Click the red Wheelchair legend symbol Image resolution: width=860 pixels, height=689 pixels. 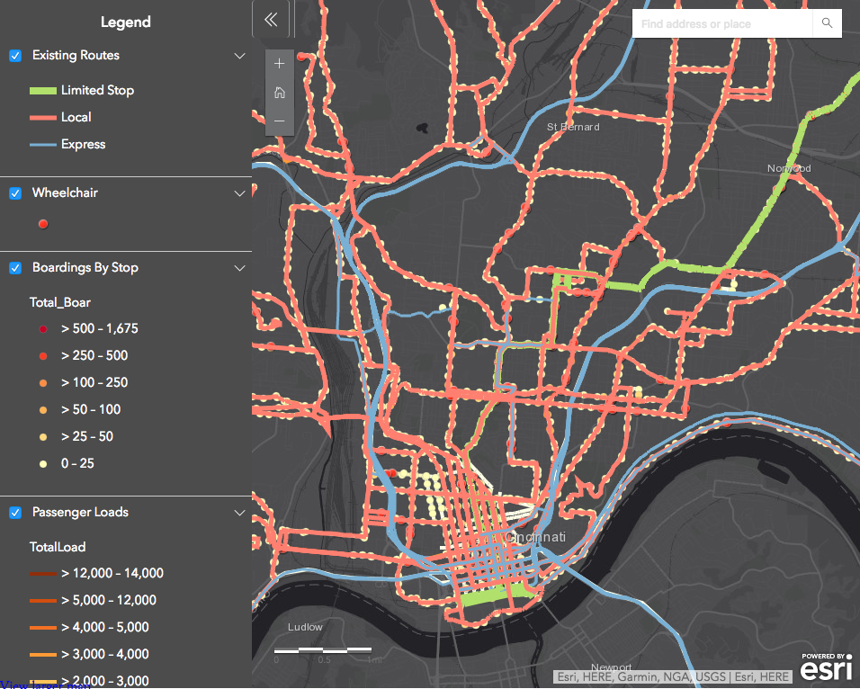point(43,224)
